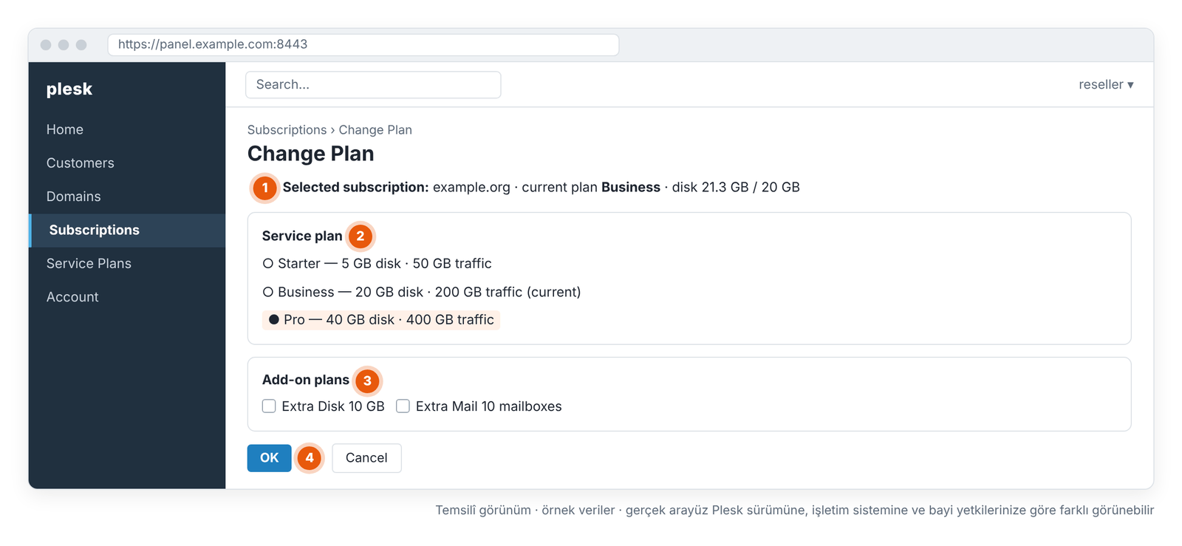Open the Home sidebar item

pos(65,129)
